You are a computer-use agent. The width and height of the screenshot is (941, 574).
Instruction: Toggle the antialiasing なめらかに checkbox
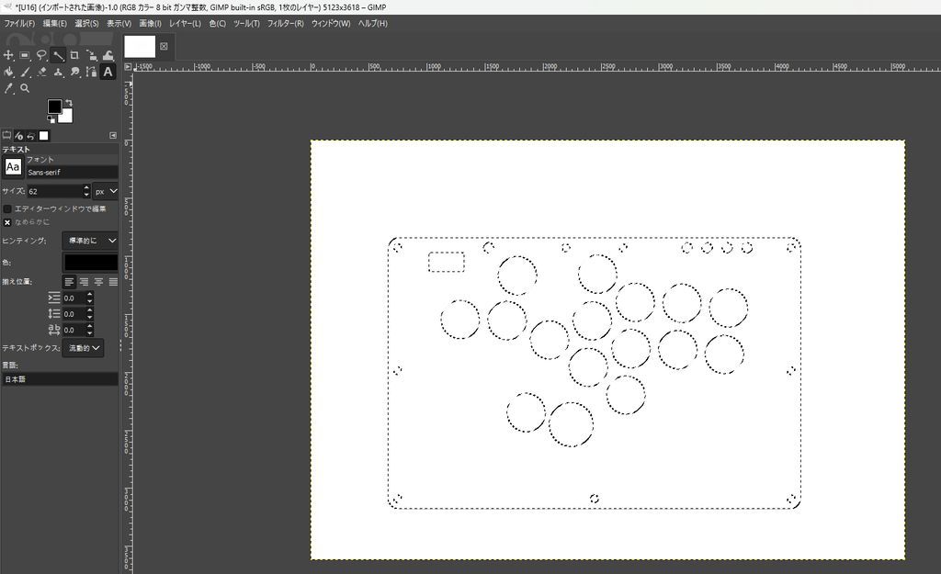[x=7, y=222]
